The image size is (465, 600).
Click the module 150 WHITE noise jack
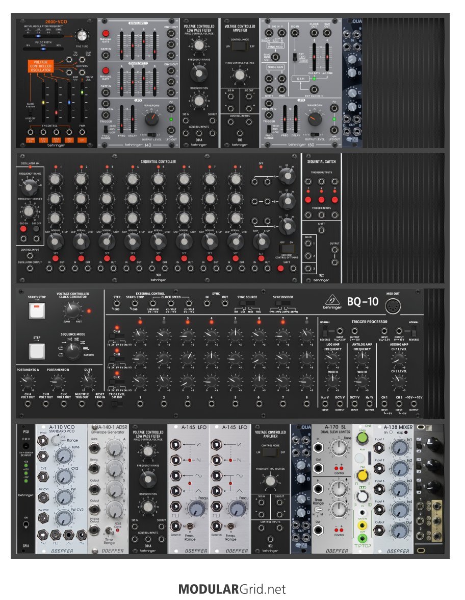click(x=269, y=89)
